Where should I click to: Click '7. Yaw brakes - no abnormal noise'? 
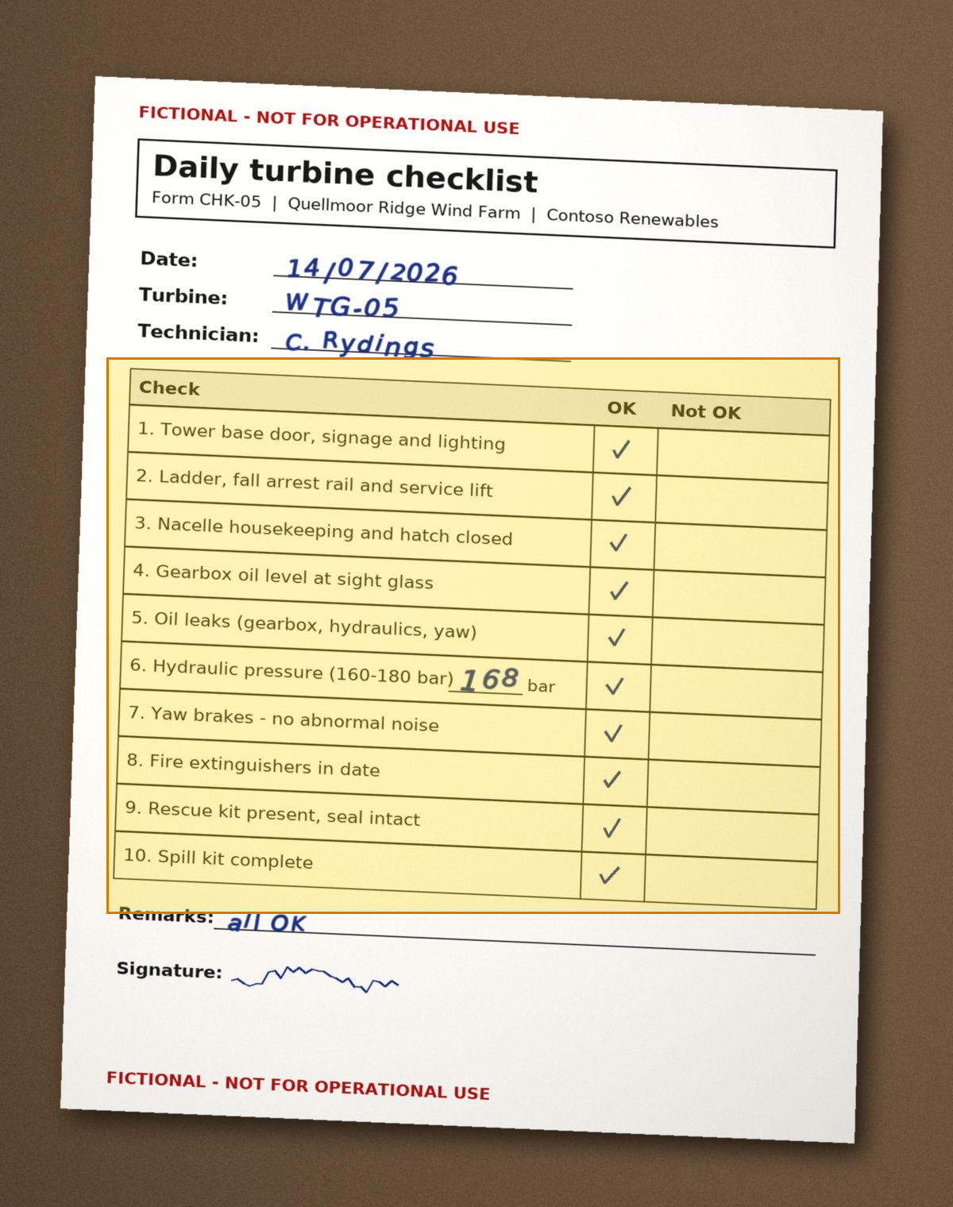click(284, 719)
